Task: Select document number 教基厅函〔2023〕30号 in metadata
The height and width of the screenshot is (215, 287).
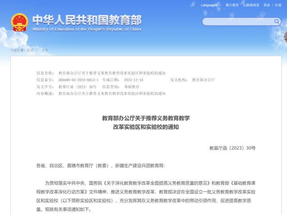Action: 77,87
